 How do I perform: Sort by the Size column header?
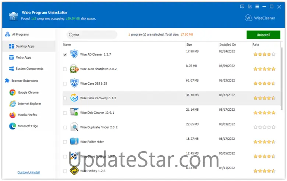click(x=189, y=45)
